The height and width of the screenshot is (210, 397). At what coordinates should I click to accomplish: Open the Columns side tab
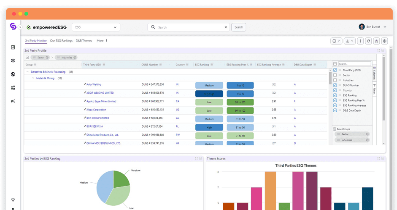pyautogui.click(x=374, y=73)
